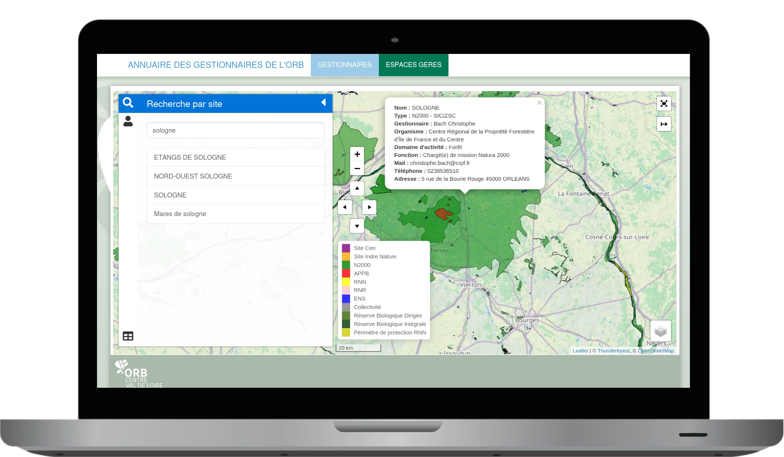This screenshot has height=457, width=784.
Task: Select the ESPACES GERES tab
Action: click(x=413, y=65)
